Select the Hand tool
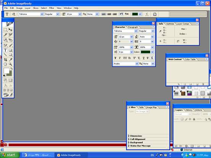 click(5, 64)
